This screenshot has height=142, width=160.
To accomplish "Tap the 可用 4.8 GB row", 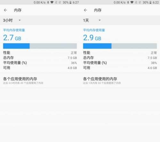I will tap(40, 68).
